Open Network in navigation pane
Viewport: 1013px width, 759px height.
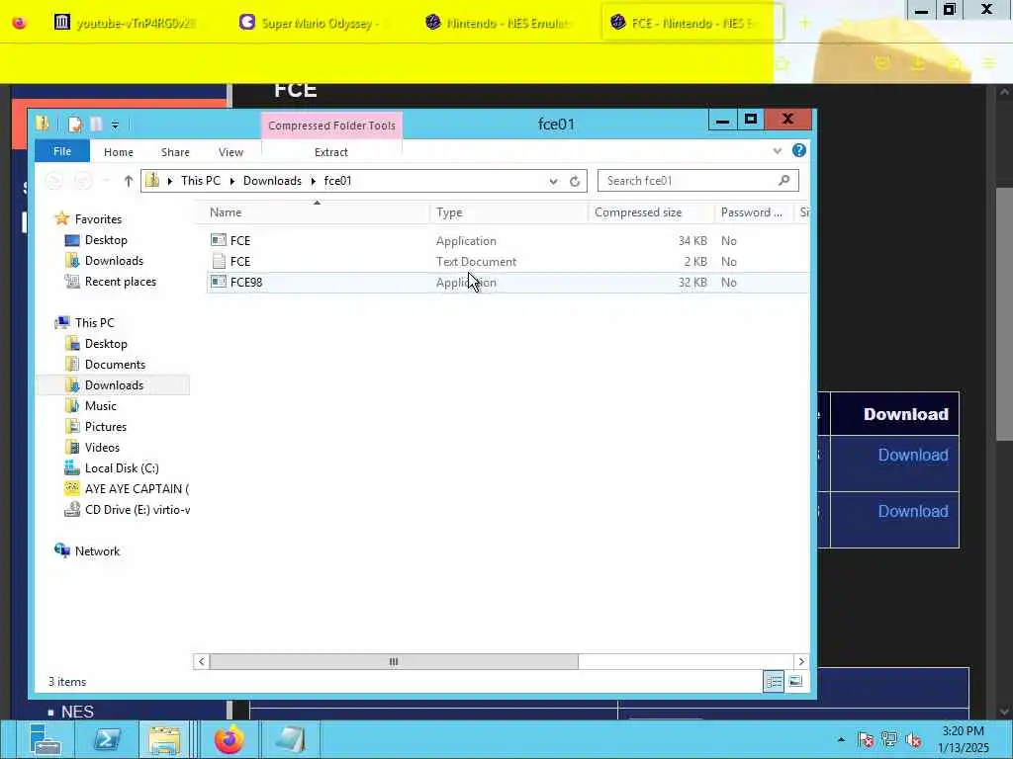click(x=87, y=551)
